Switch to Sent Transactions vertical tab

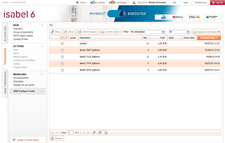point(5,83)
